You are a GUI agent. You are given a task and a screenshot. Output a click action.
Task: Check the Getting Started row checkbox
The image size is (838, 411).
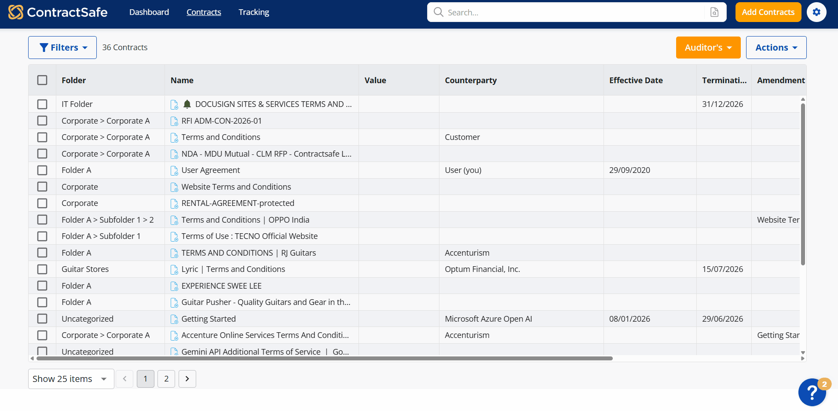click(42, 319)
